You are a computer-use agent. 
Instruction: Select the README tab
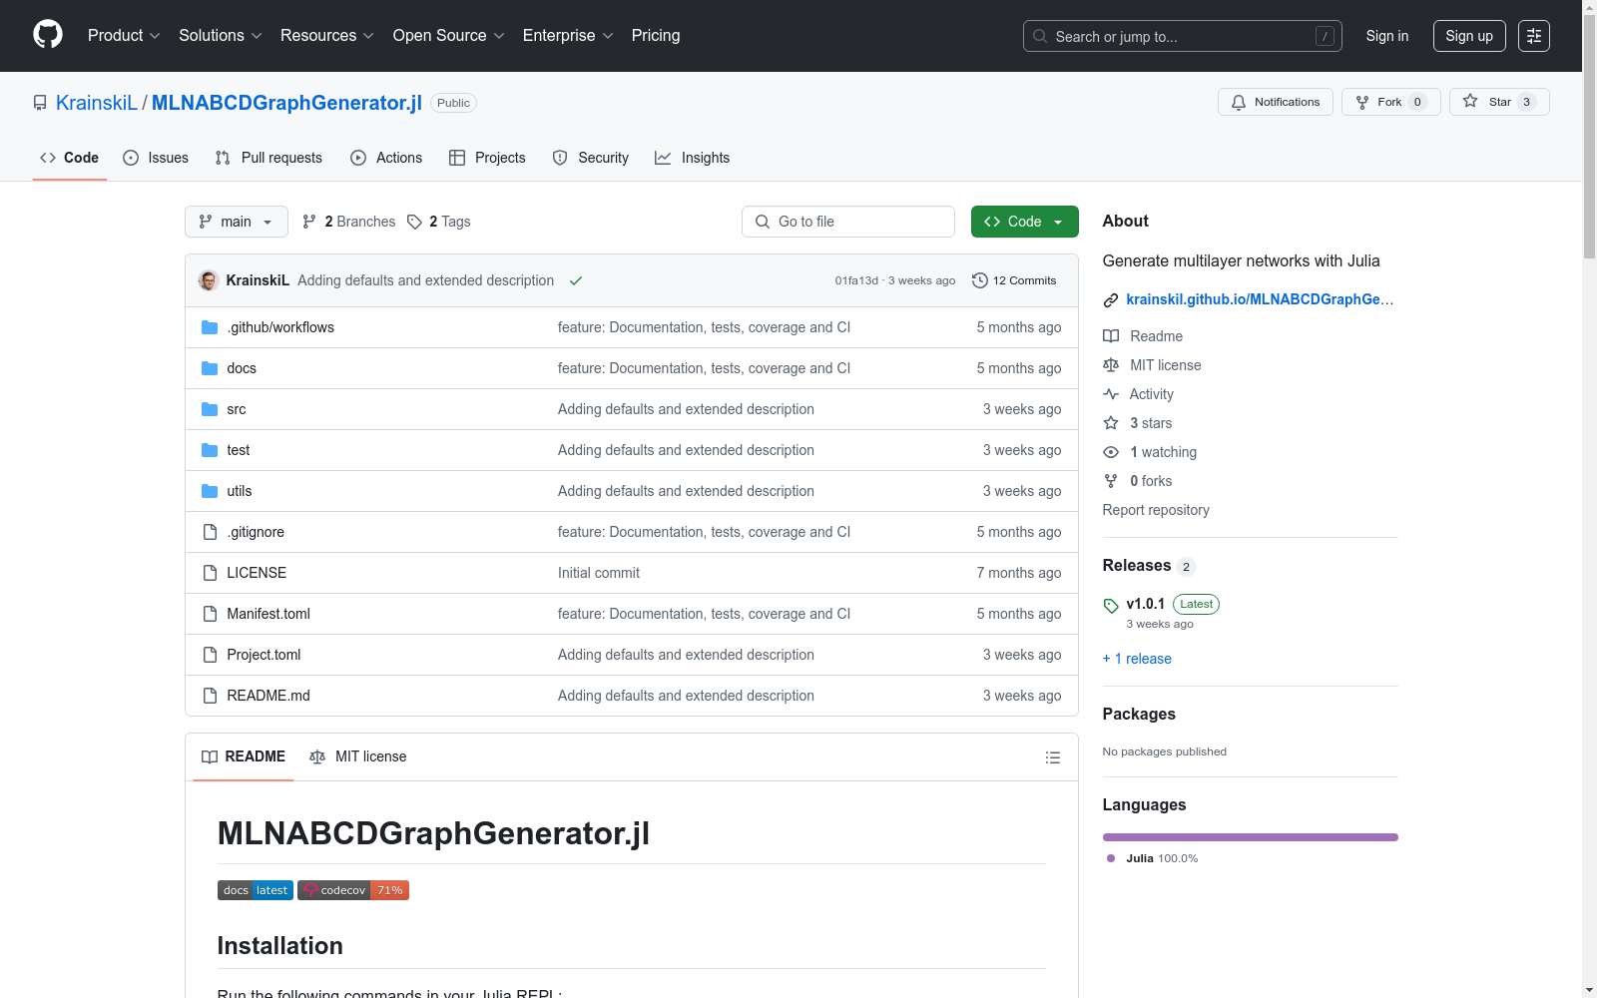244,756
